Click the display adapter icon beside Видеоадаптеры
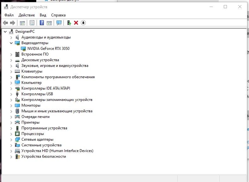 17,43
